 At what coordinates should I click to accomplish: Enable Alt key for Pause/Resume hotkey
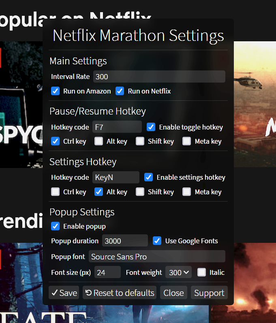[x=98, y=141]
